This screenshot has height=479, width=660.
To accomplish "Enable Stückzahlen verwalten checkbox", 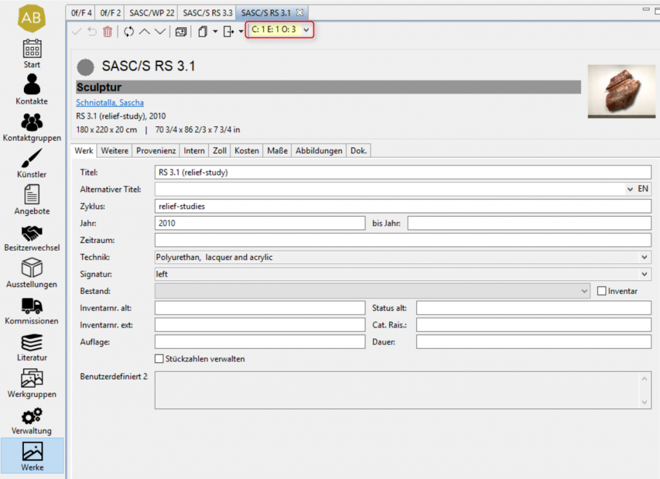I will pos(159,358).
